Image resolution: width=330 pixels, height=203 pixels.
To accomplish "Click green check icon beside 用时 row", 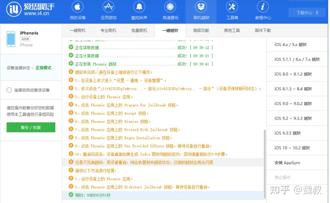I will 71,195.
